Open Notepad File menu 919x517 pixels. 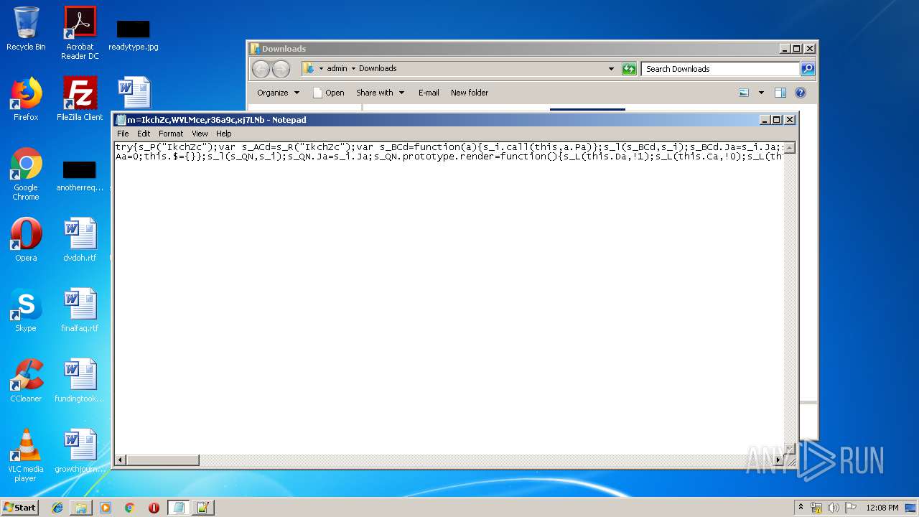coord(123,134)
